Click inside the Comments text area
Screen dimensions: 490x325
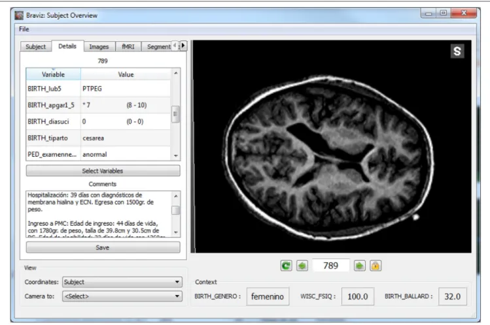(x=99, y=214)
